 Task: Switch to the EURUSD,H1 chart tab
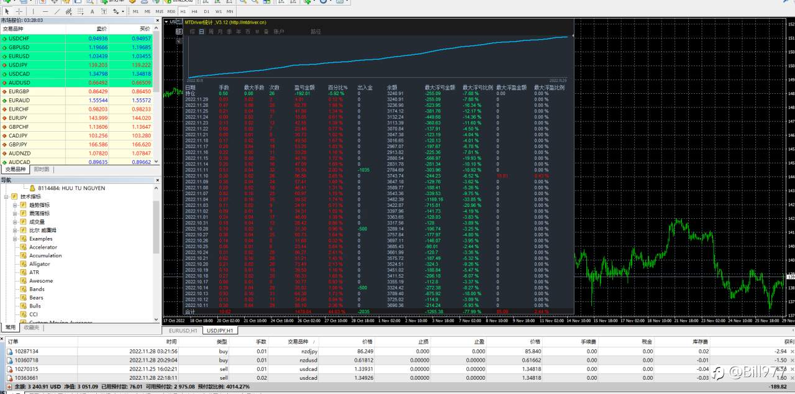[183, 331]
